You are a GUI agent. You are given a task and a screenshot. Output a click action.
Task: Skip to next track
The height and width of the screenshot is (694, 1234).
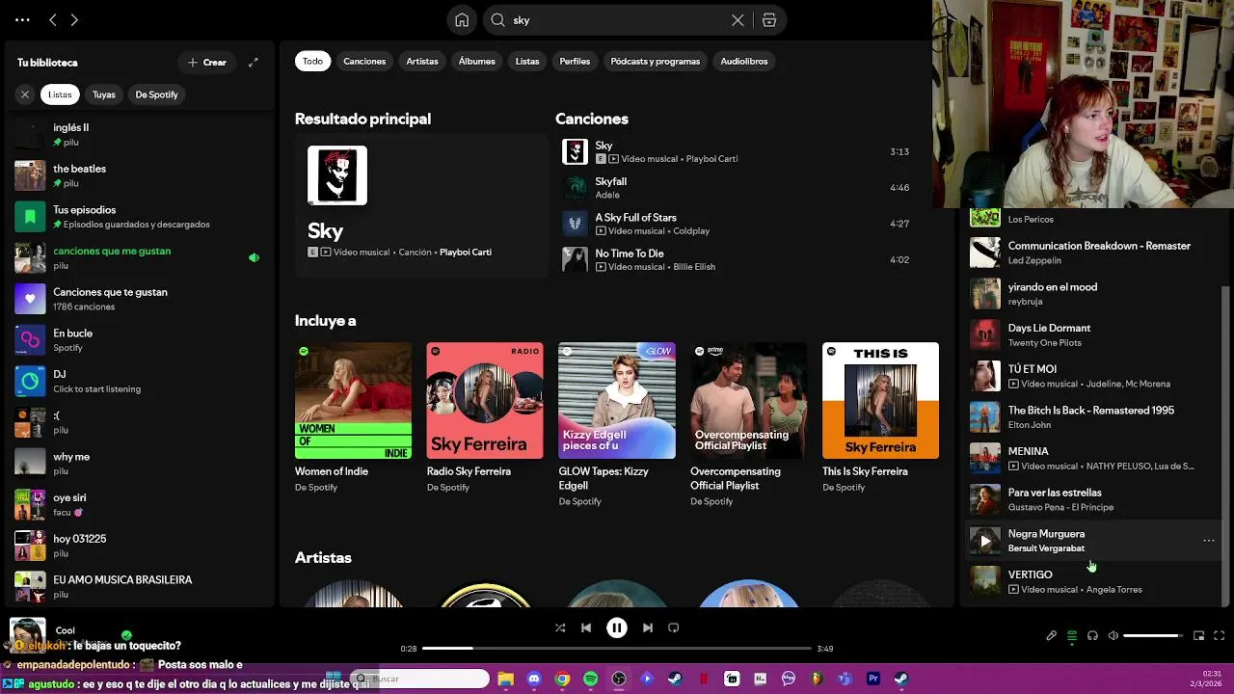648,627
